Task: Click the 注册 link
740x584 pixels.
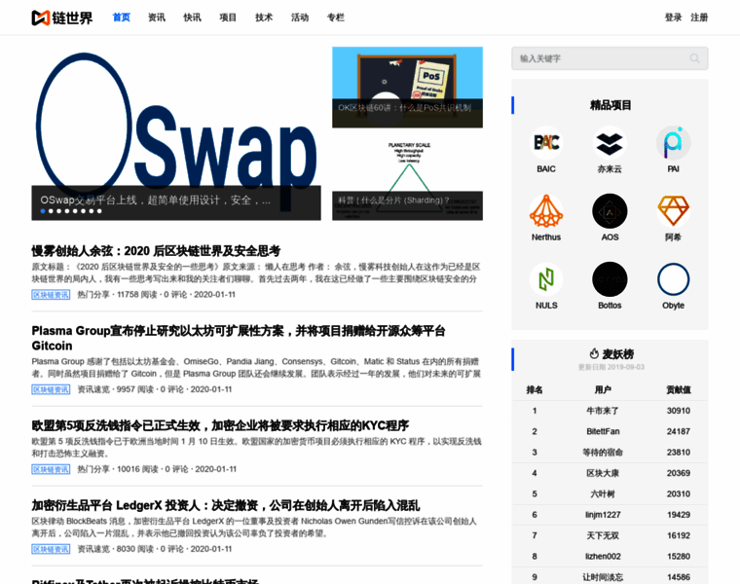Action: click(x=699, y=18)
